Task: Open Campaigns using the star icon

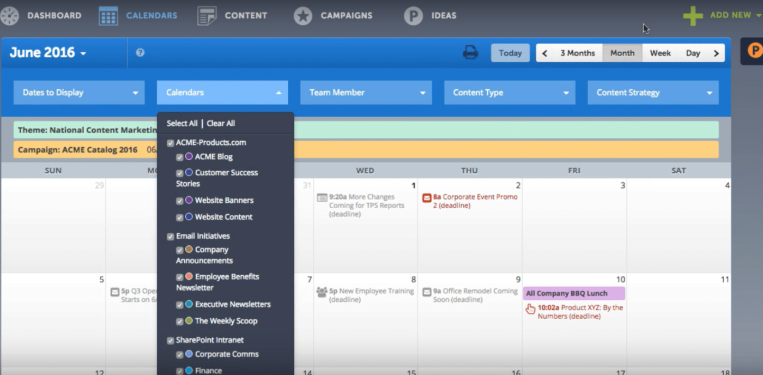Action: (303, 15)
